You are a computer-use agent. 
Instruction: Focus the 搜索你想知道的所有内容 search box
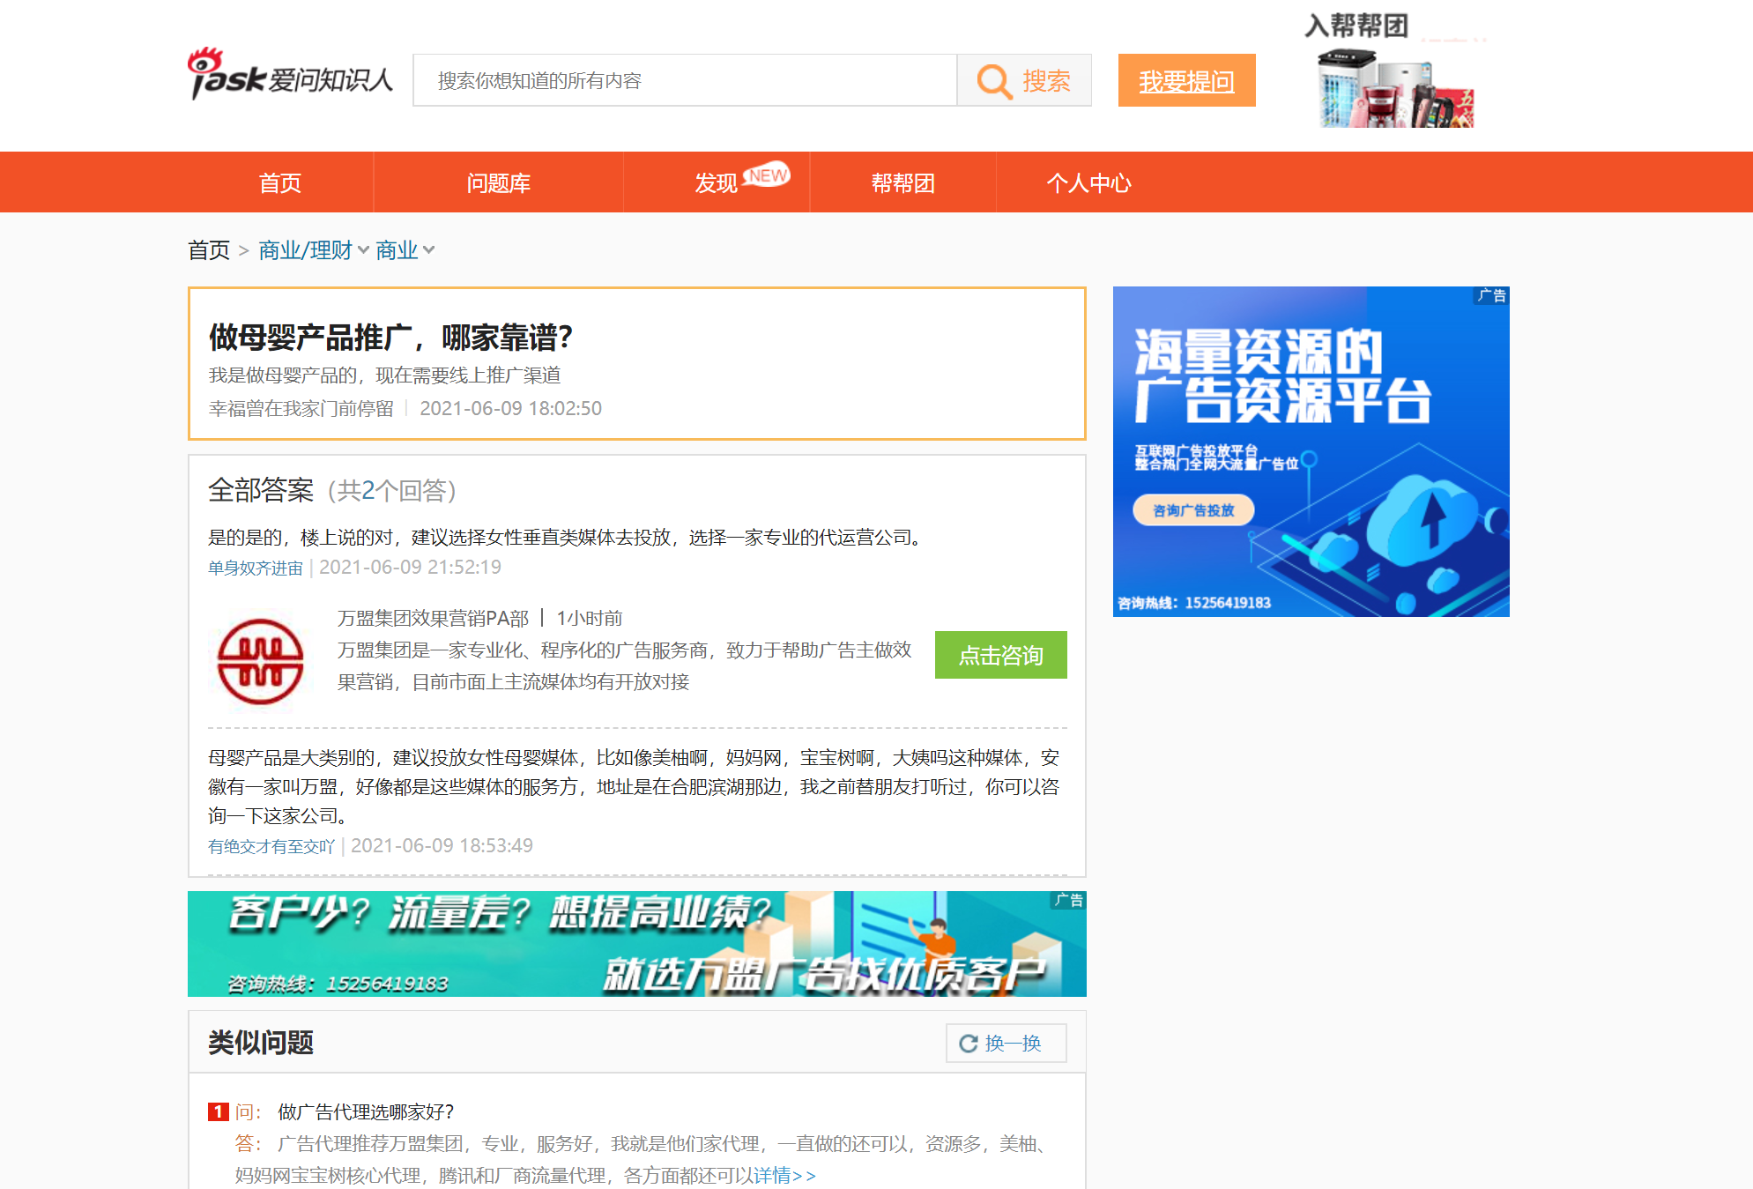click(685, 81)
